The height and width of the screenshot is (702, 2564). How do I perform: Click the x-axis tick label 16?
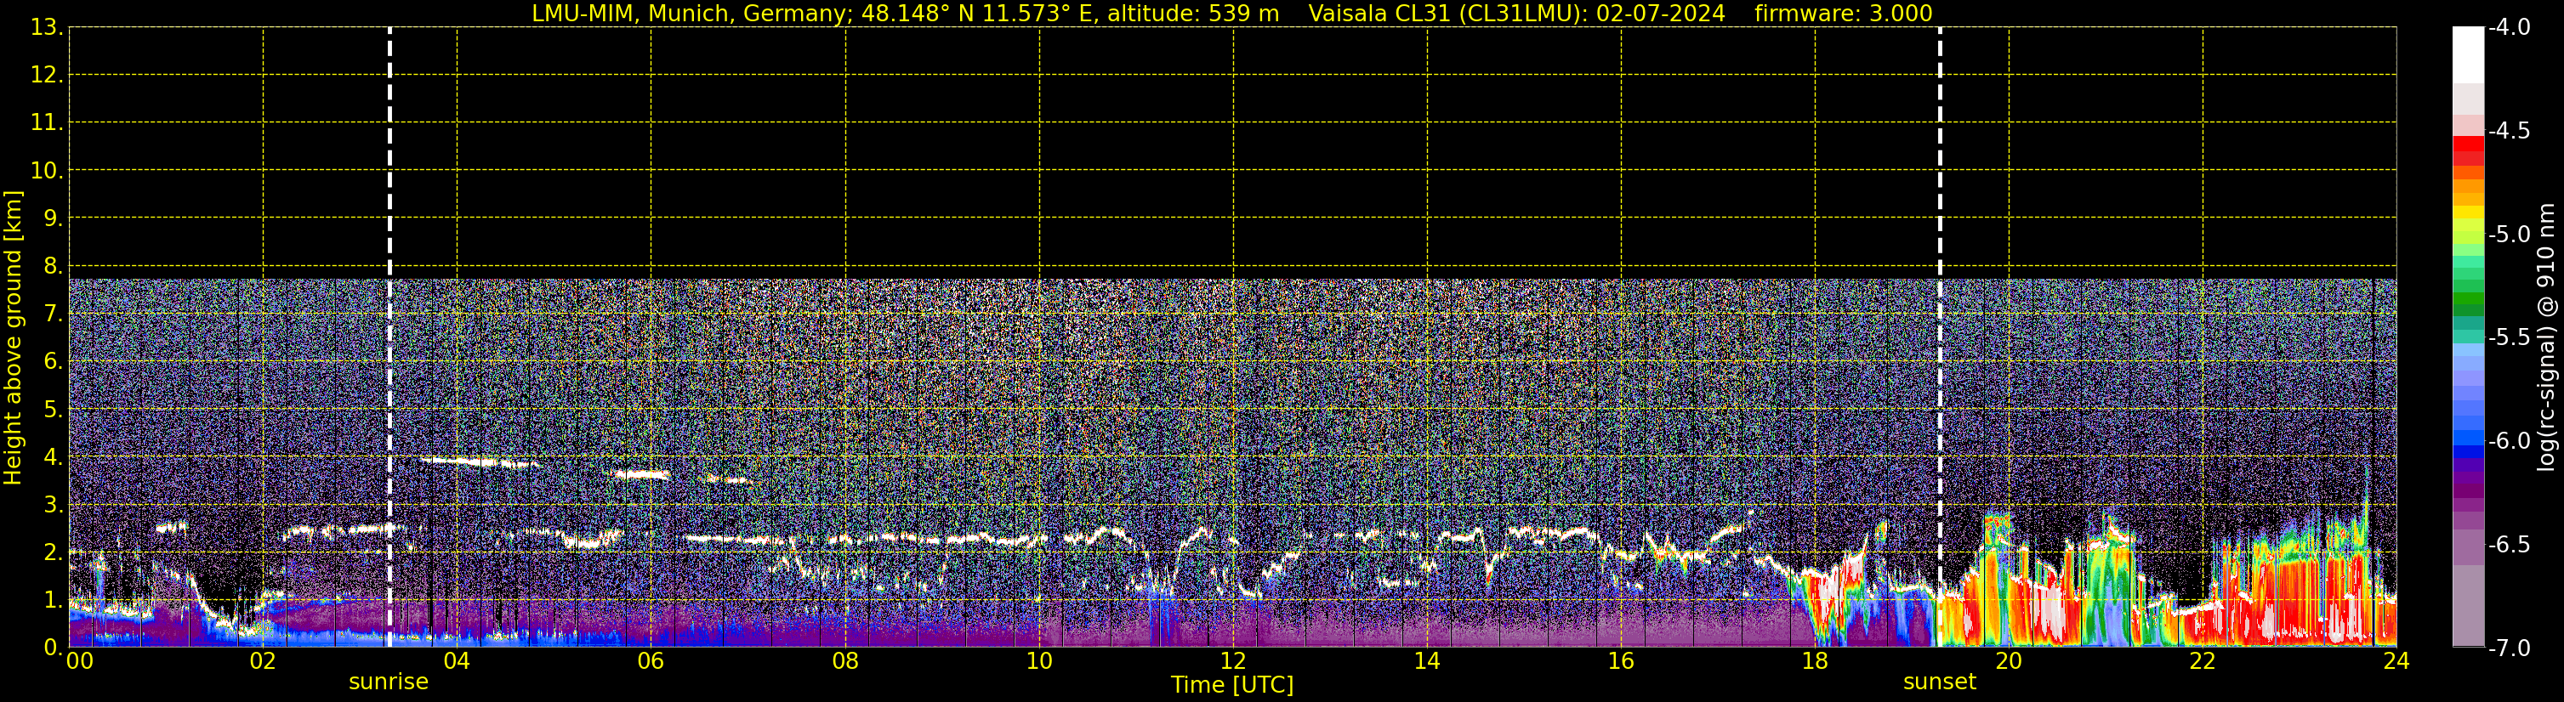point(1622,662)
